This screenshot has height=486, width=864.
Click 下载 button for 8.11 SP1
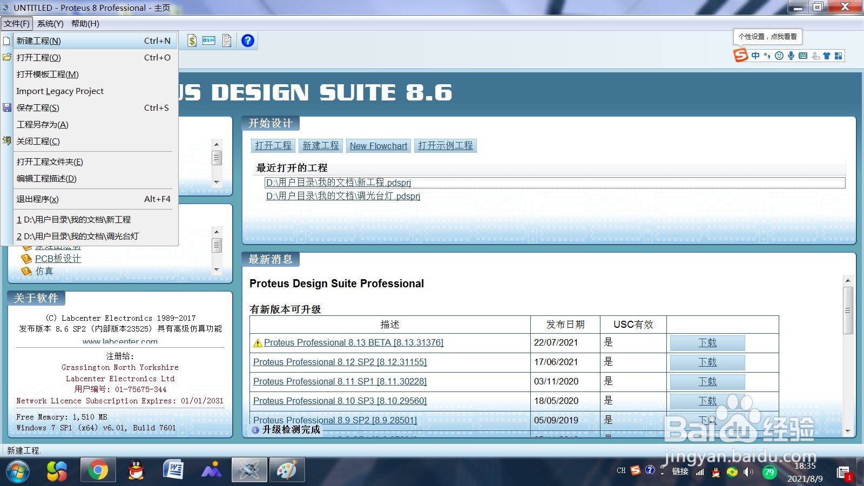tap(707, 382)
